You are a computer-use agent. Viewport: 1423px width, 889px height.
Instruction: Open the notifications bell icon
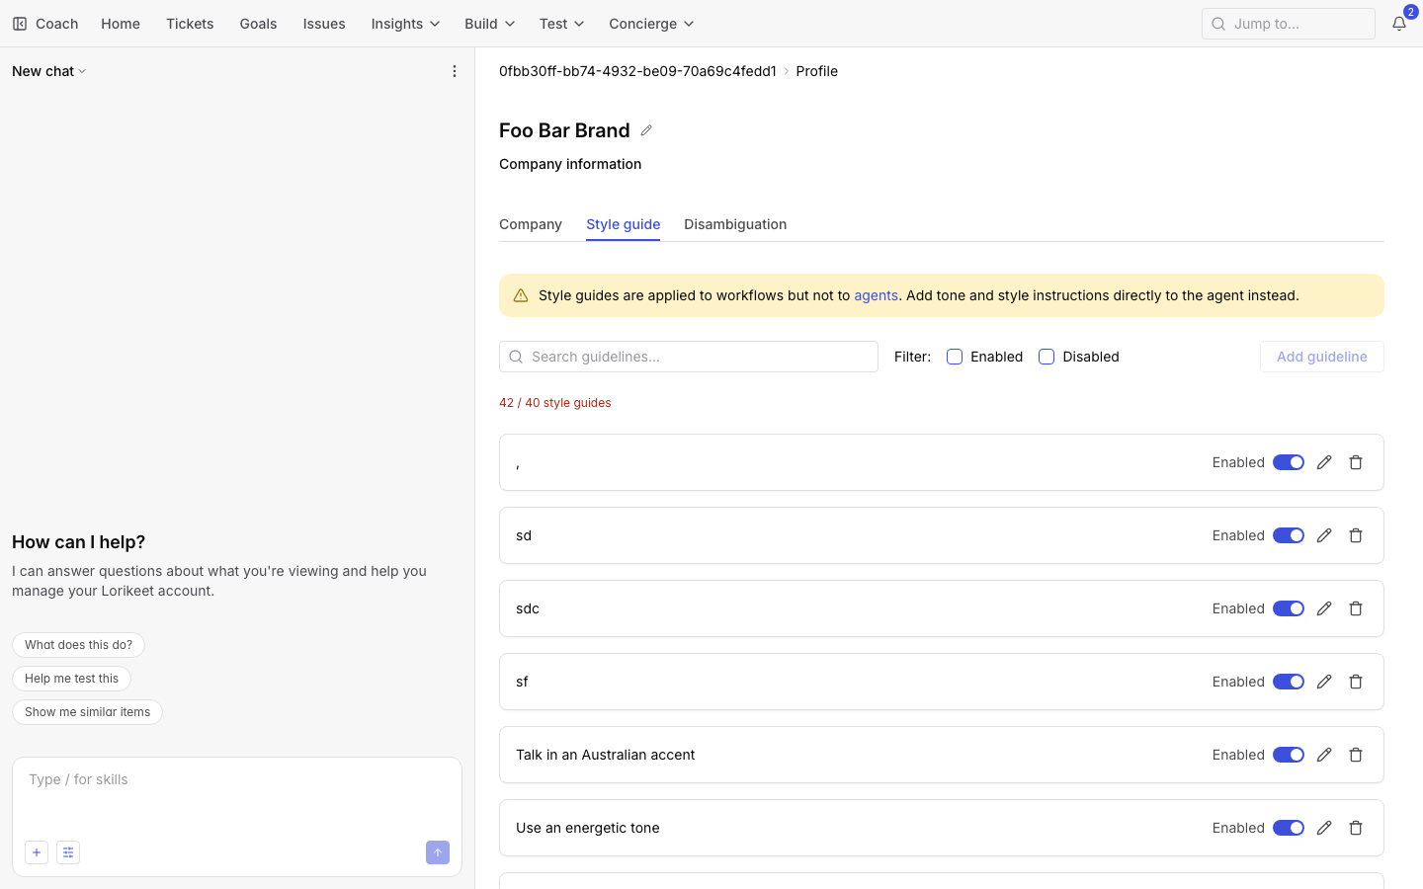pos(1399,24)
